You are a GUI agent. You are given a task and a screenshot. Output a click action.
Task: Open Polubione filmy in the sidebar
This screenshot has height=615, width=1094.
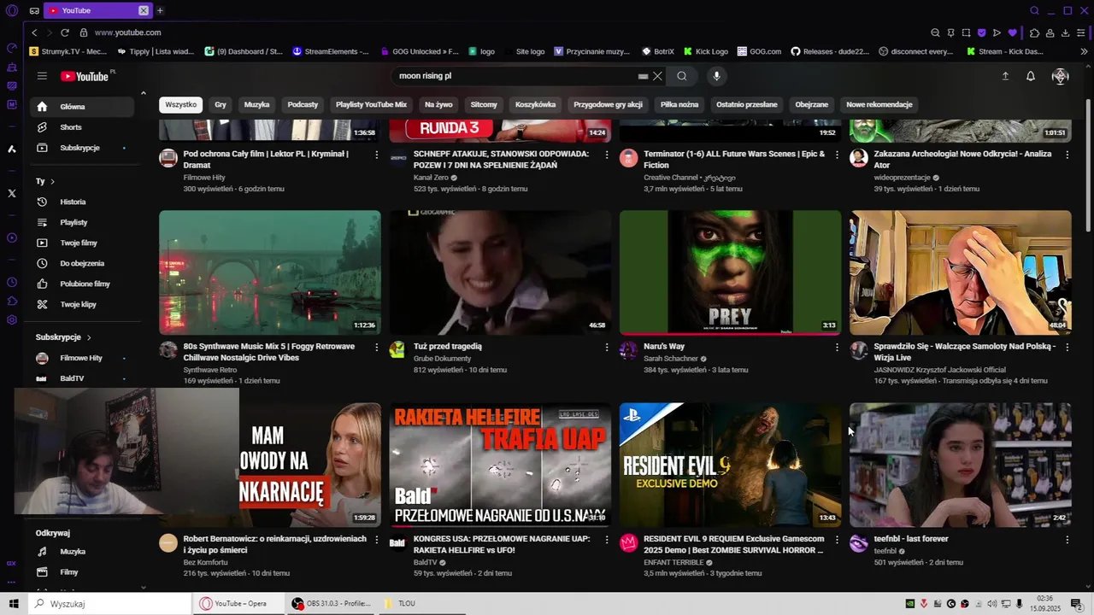tap(84, 284)
